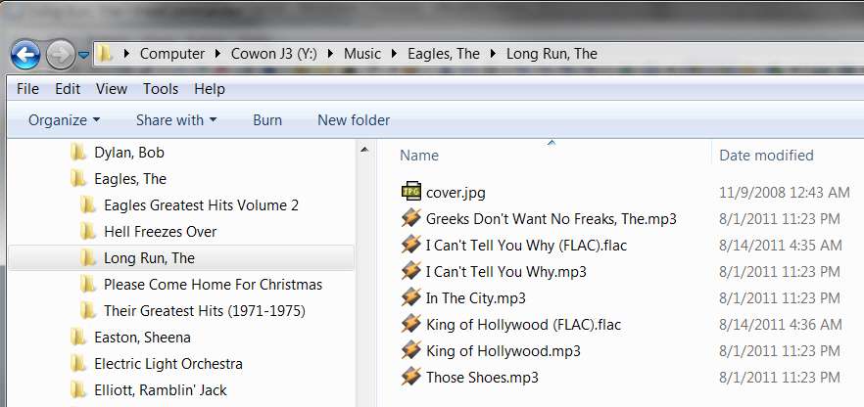Screen dimensions: 864x407
Task: Expand the breadcrumb arrow after Music
Action: pos(394,54)
